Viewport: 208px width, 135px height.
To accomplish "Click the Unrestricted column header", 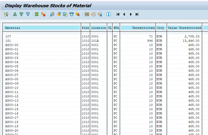I will pyautogui.click(x=138, y=28).
